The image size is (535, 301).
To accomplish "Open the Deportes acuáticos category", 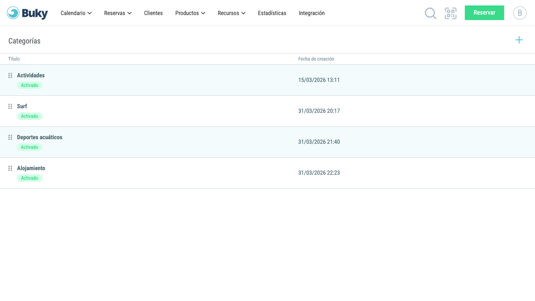I will [40, 137].
